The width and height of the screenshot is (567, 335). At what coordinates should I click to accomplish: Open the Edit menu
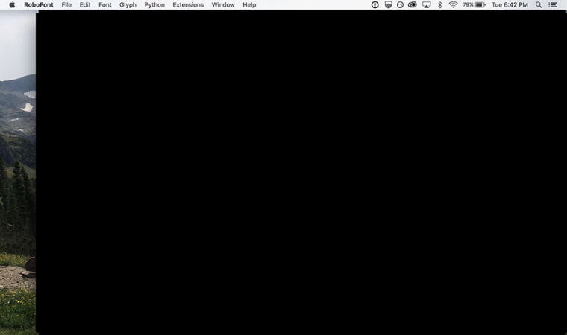pyautogui.click(x=85, y=4)
